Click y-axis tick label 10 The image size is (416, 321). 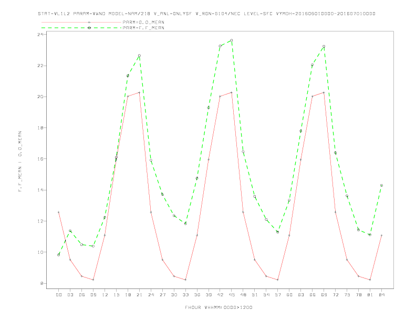click(x=40, y=252)
